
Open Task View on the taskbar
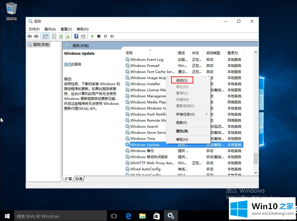pos(114,216)
